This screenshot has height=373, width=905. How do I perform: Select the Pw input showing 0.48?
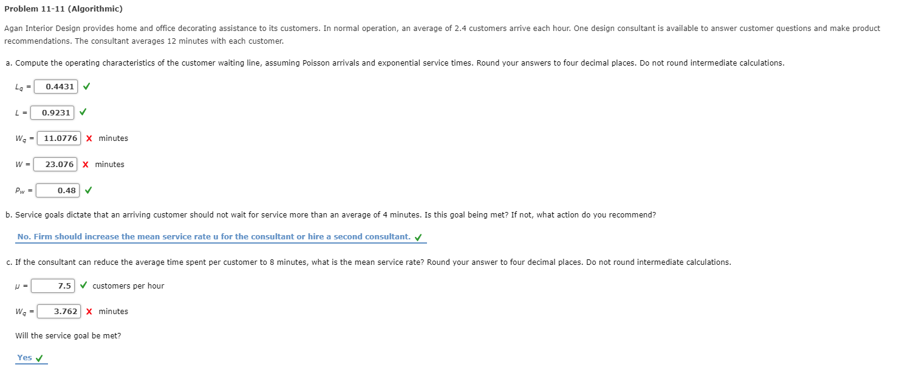click(x=58, y=190)
